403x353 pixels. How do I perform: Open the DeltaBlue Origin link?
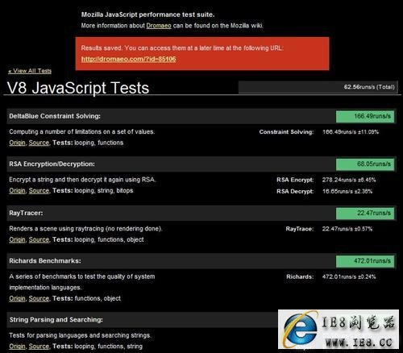[x=17, y=143]
